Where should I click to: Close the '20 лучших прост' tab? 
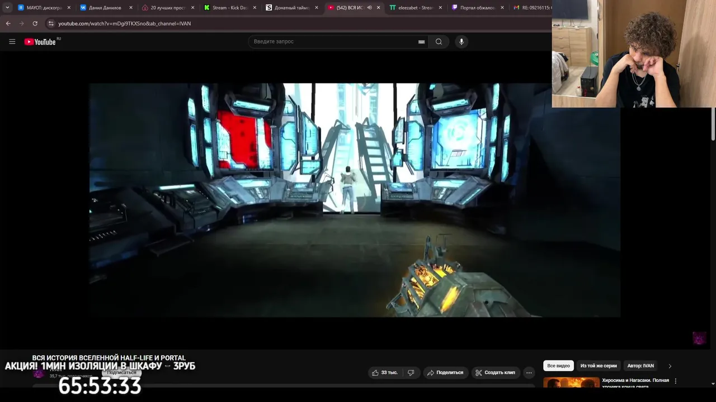[x=192, y=8]
